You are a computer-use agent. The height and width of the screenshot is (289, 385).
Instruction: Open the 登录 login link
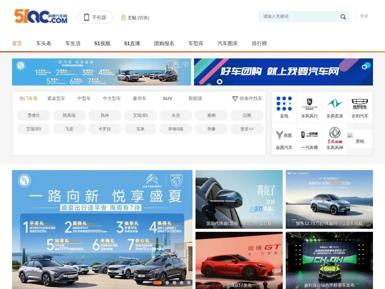pyautogui.click(x=364, y=16)
